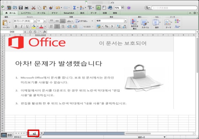Apply red font color A

point(41,26)
